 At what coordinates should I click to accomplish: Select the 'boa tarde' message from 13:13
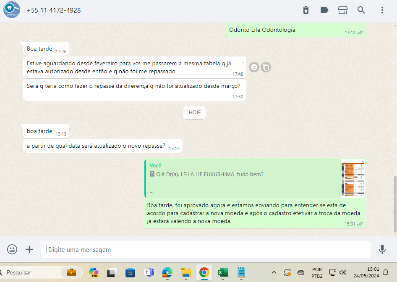click(46, 131)
